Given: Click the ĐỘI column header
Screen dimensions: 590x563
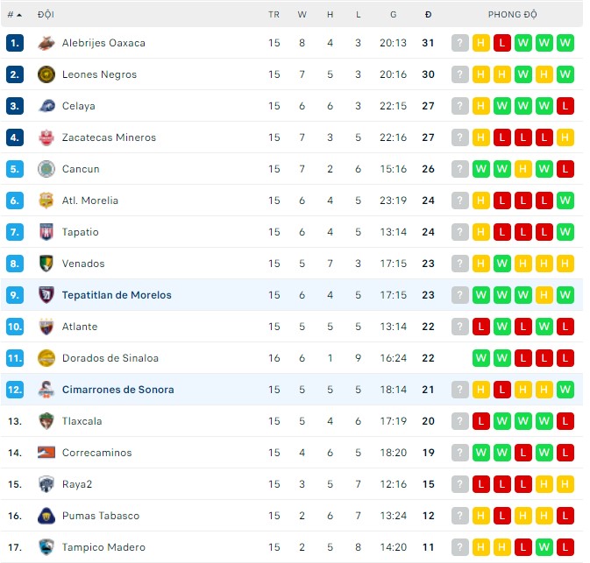Looking at the screenshot, I should pos(46,15).
